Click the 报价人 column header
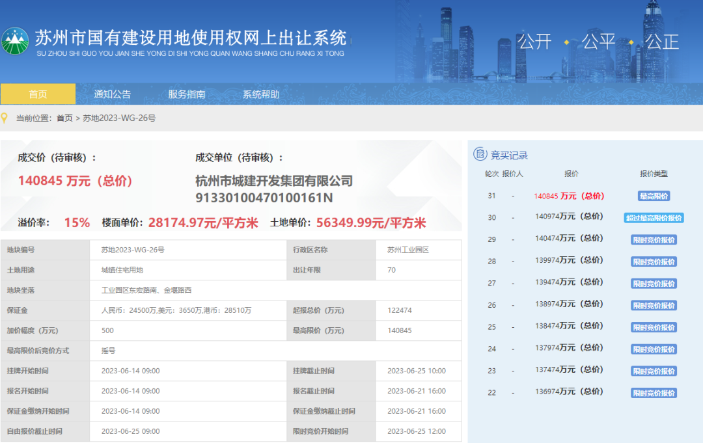Screen dimensions: 703x443 point(512,174)
